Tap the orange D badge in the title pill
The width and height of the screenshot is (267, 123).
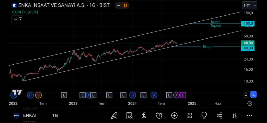click(125, 5)
